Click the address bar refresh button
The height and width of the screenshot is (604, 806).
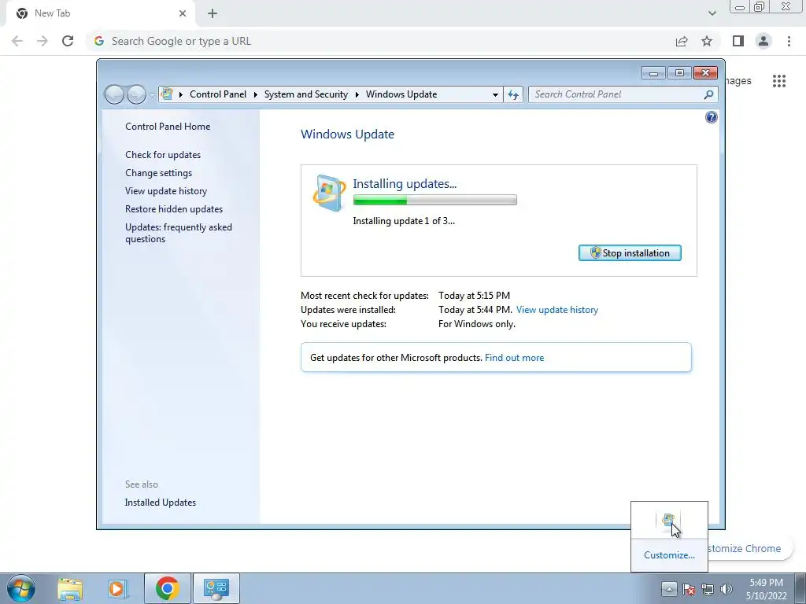(513, 94)
